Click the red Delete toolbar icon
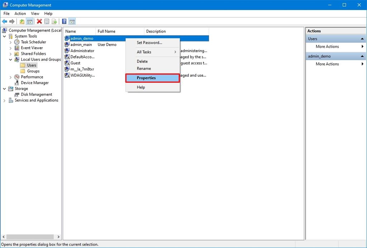The width and height of the screenshot is (367, 248). coord(39,21)
